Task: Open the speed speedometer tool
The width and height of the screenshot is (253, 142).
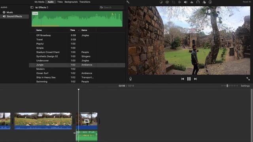Action: coord(198,2)
